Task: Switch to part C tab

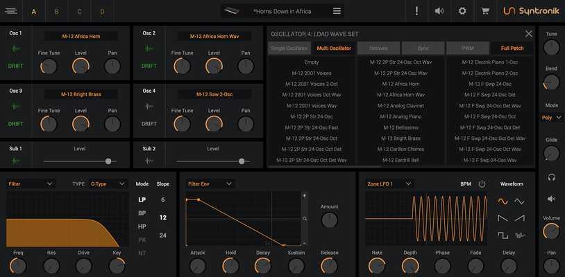Action: coord(79,12)
